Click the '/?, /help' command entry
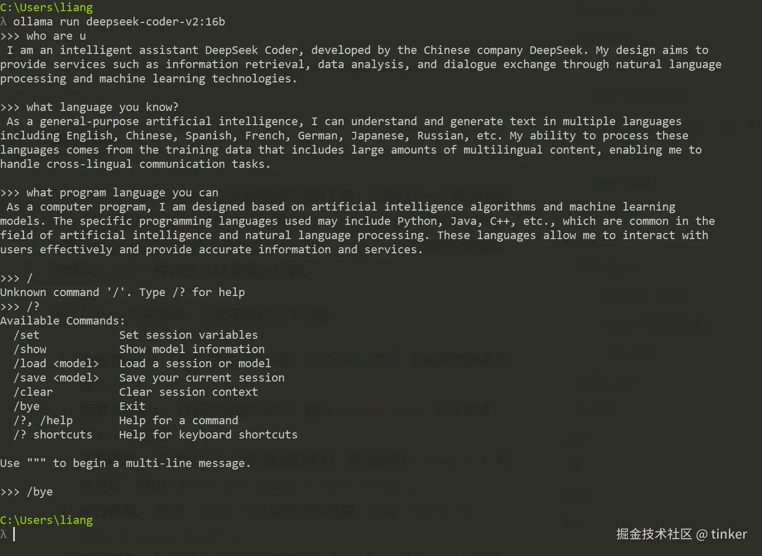 coord(43,421)
